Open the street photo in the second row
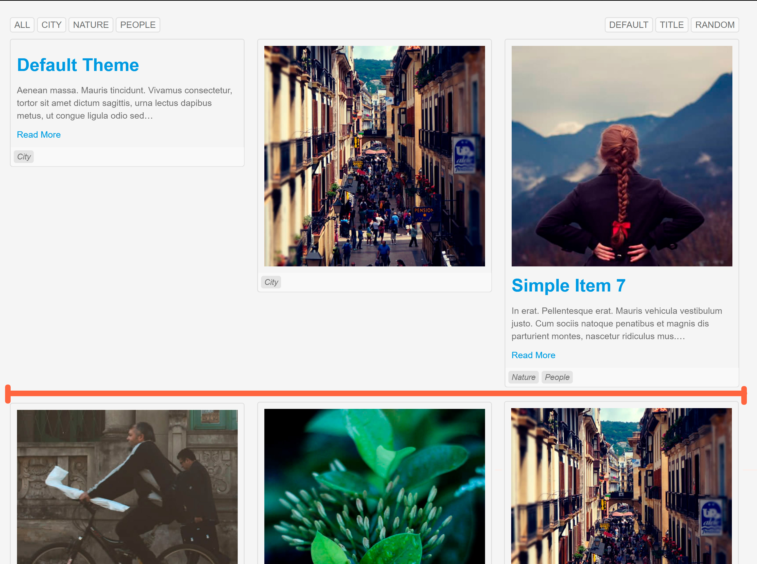 coord(621,486)
